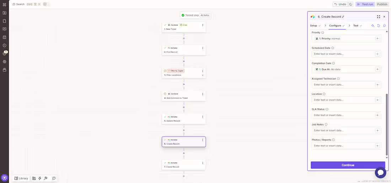Open the calendar icon in left sidebar
This screenshot has height=183, width=391.
click(4, 37)
